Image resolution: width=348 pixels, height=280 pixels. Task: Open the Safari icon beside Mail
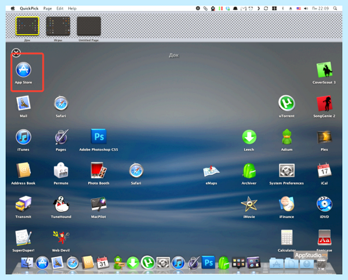(x=61, y=104)
